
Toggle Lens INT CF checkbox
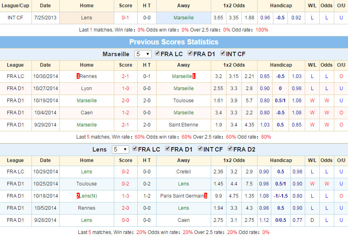click(x=200, y=148)
